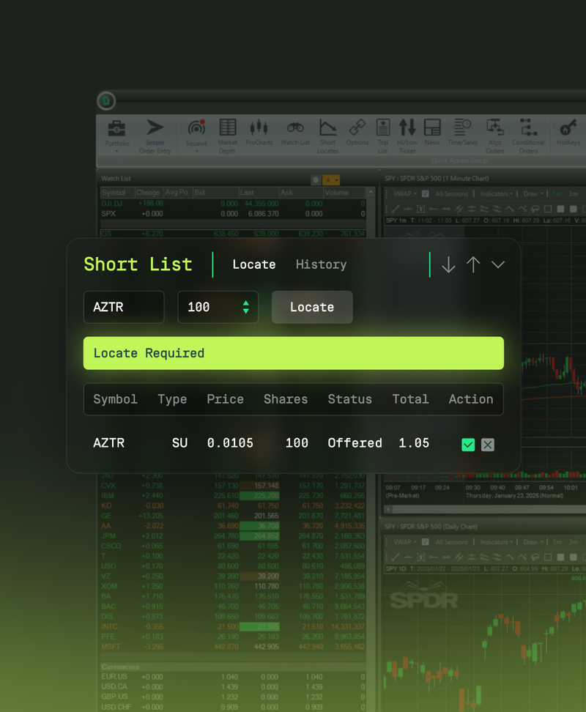Open the Squawk dropdown arrow in the toolbar
Image resolution: width=586 pixels, height=712 pixels.
(196, 152)
